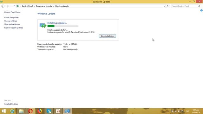Click the Windows Update shield icon

pos(43,25)
